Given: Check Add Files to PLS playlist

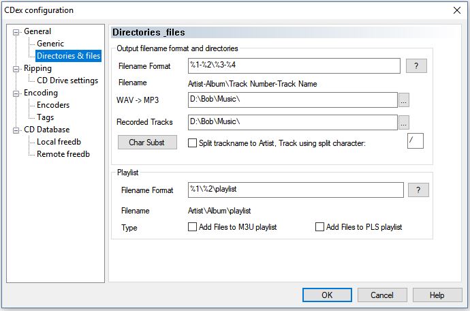Looking at the screenshot, I should [x=319, y=227].
